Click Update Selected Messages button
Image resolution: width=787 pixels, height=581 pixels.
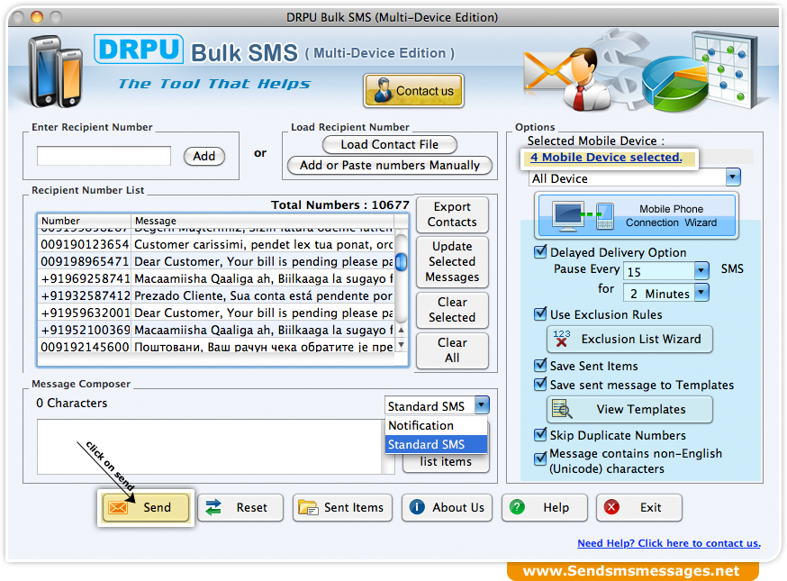pyautogui.click(x=452, y=261)
